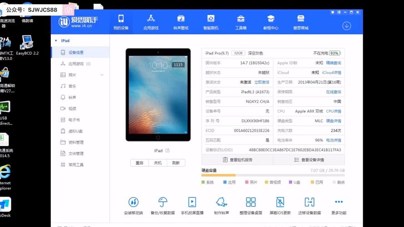Select 资料管理 in sidebar

[80, 142]
